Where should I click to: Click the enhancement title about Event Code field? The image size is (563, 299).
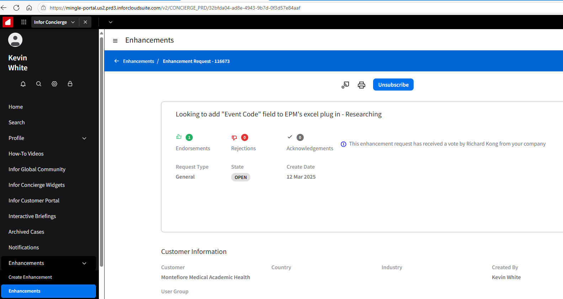click(278, 114)
